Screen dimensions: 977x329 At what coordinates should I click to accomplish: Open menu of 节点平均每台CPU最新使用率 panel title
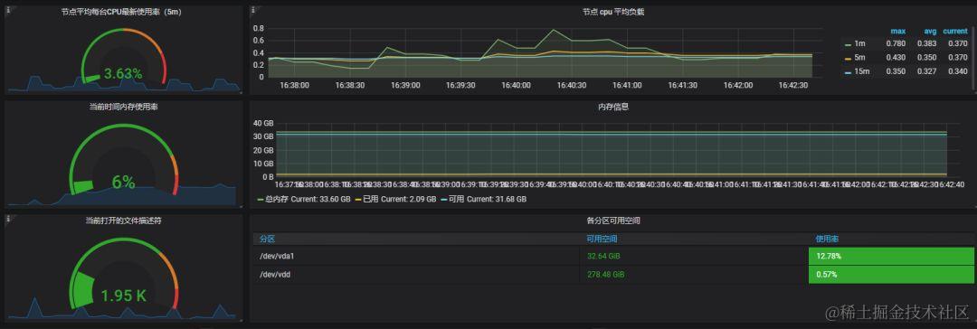pyautogui.click(x=121, y=12)
